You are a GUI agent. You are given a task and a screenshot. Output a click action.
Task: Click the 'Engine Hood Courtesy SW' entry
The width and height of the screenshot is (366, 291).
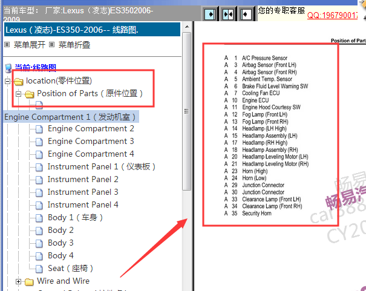click(x=271, y=107)
